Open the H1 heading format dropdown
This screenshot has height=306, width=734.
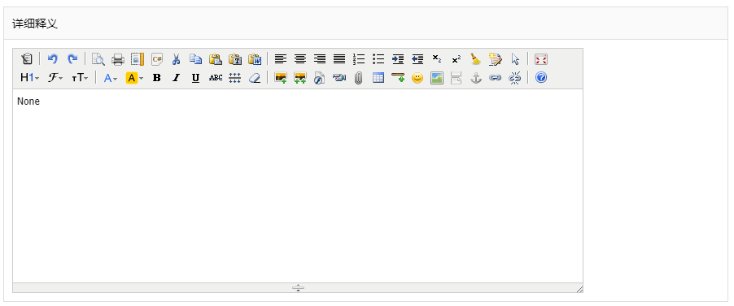point(30,78)
